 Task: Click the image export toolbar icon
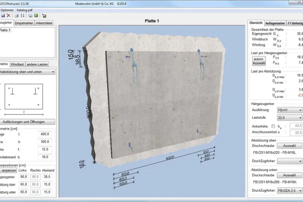[x=44, y=16]
